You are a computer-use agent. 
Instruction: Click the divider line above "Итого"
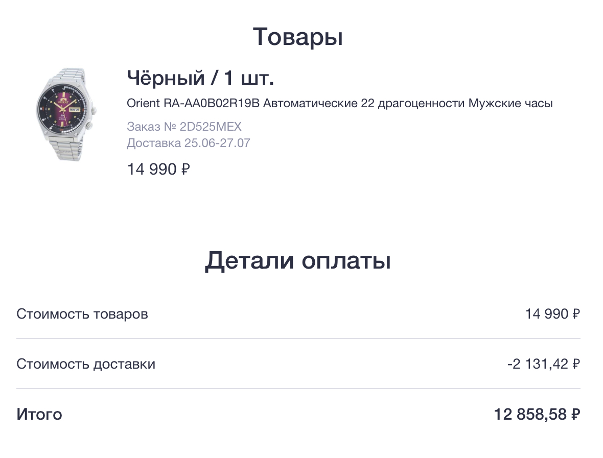298,389
